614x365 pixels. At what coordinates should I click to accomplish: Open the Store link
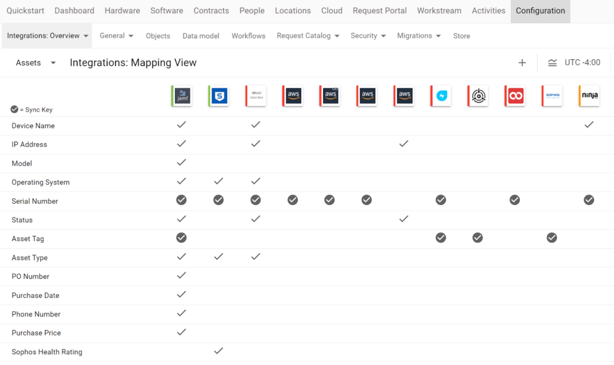click(461, 36)
